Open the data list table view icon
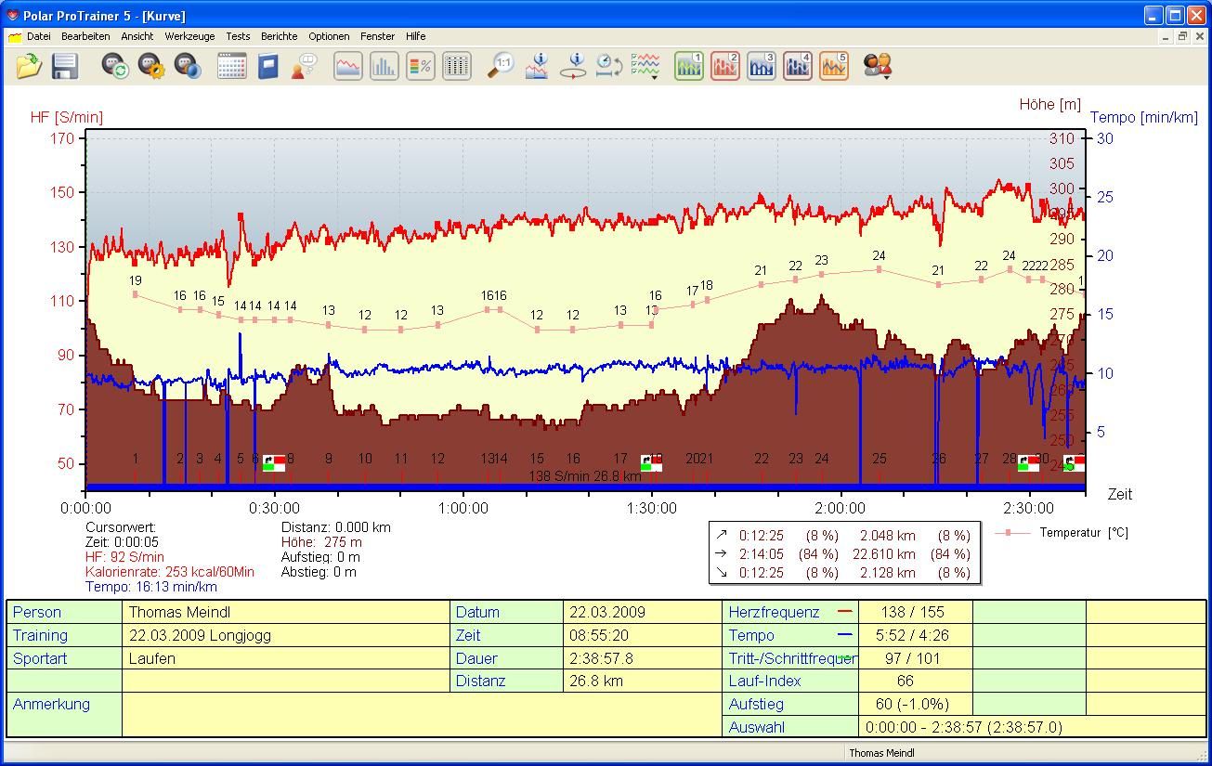 tap(456, 66)
